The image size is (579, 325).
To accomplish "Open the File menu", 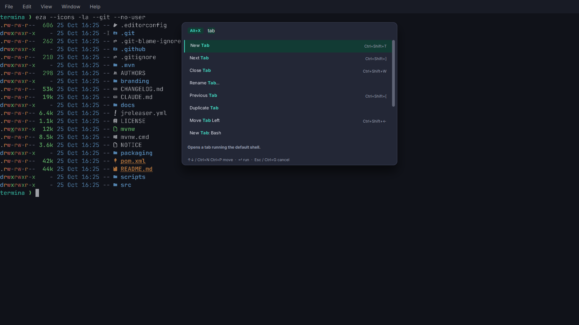I will click(9, 7).
